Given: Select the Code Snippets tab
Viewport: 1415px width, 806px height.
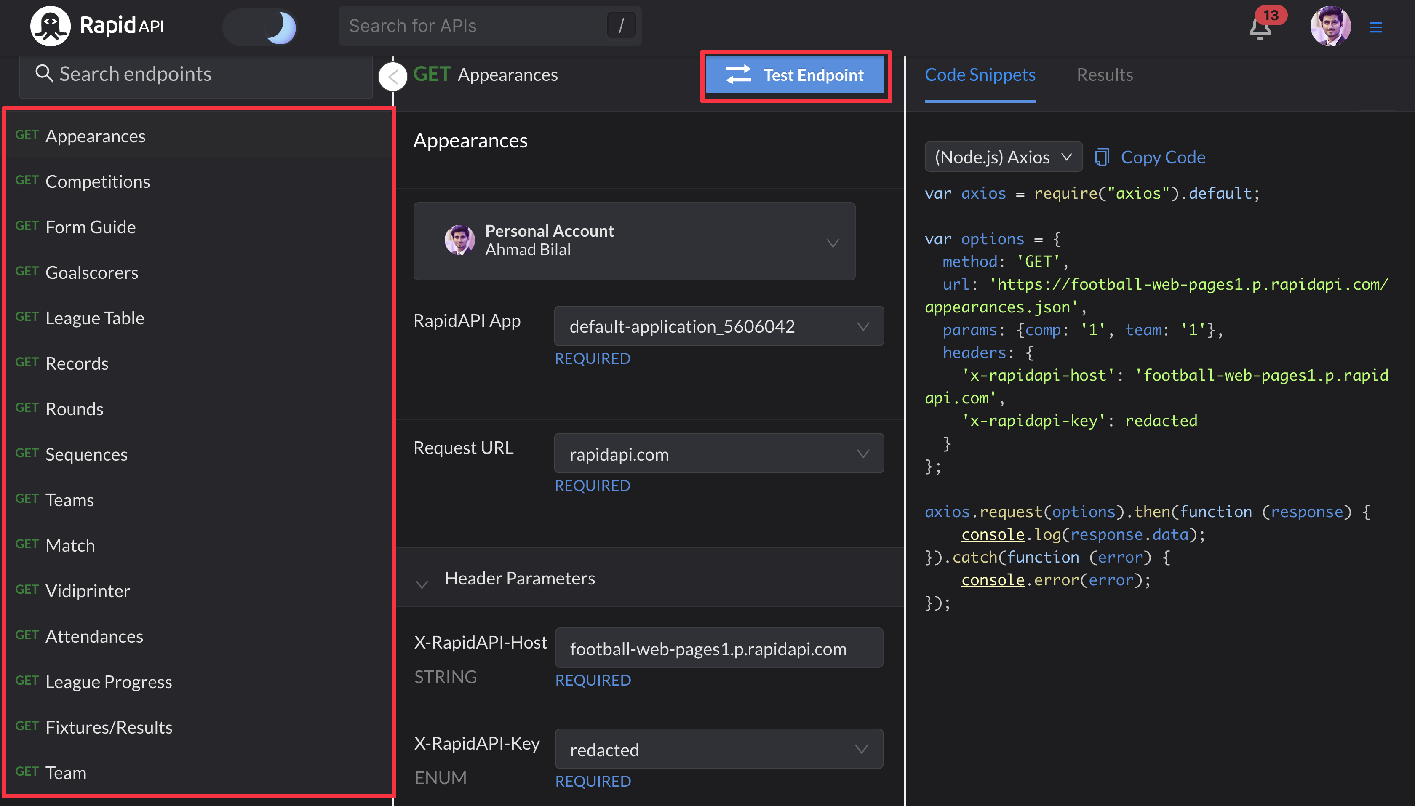Looking at the screenshot, I should click(x=980, y=75).
